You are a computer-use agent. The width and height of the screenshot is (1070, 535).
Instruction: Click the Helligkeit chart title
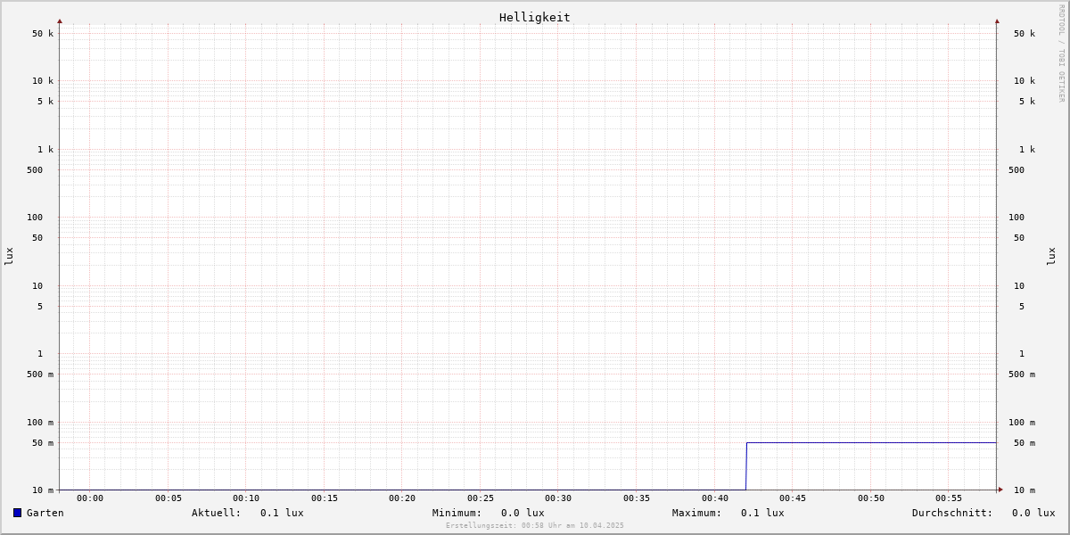coord(535,17)
